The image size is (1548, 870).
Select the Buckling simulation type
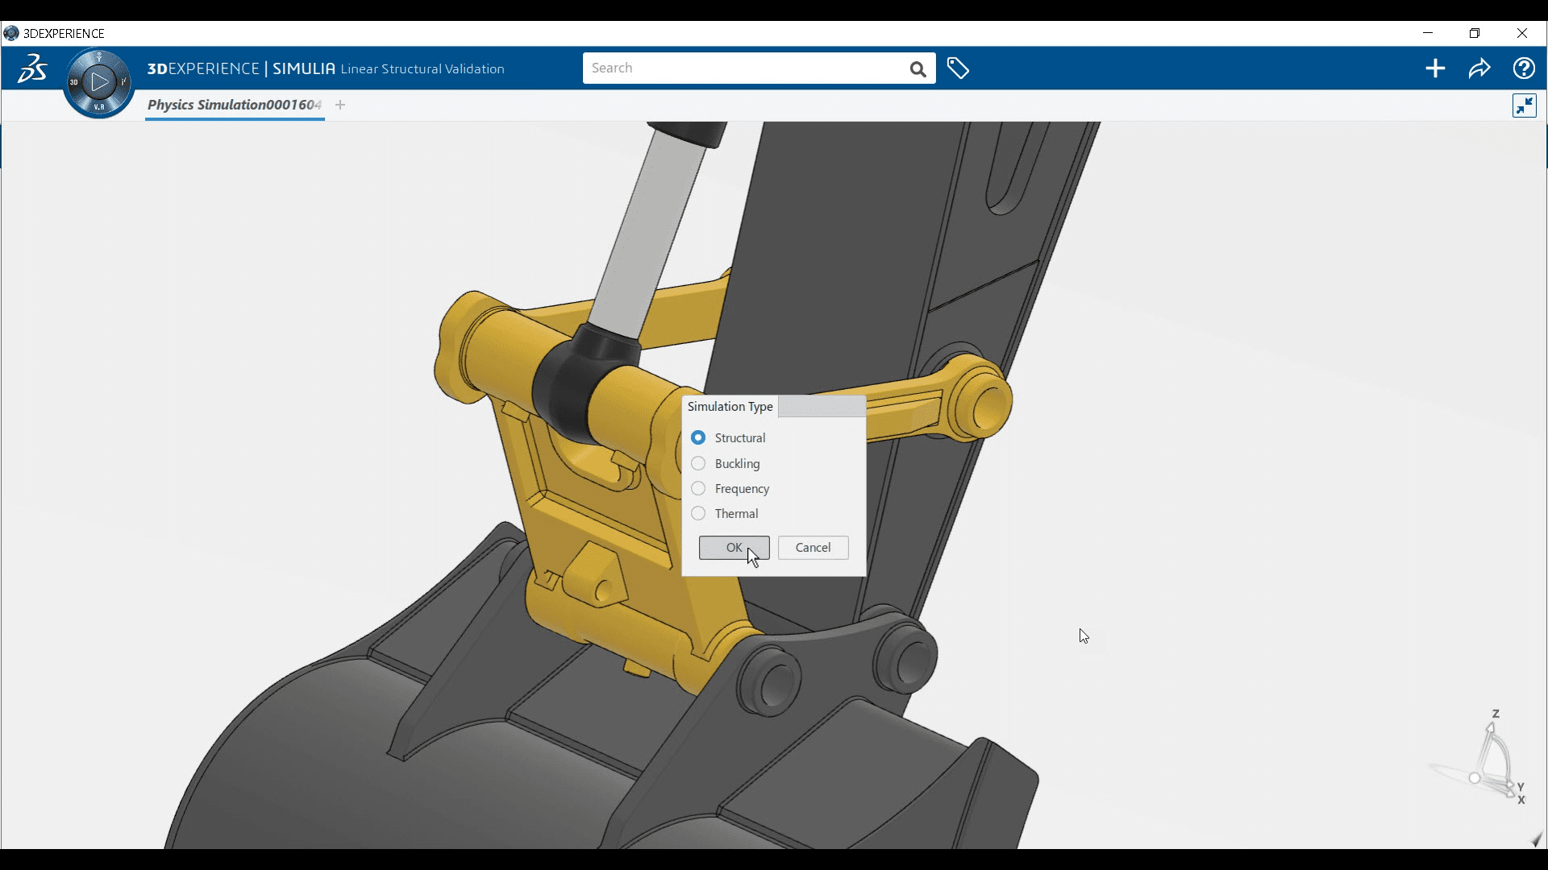(697, 462)
